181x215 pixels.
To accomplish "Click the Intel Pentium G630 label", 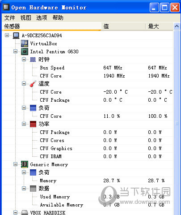I will tap(54, 52).
